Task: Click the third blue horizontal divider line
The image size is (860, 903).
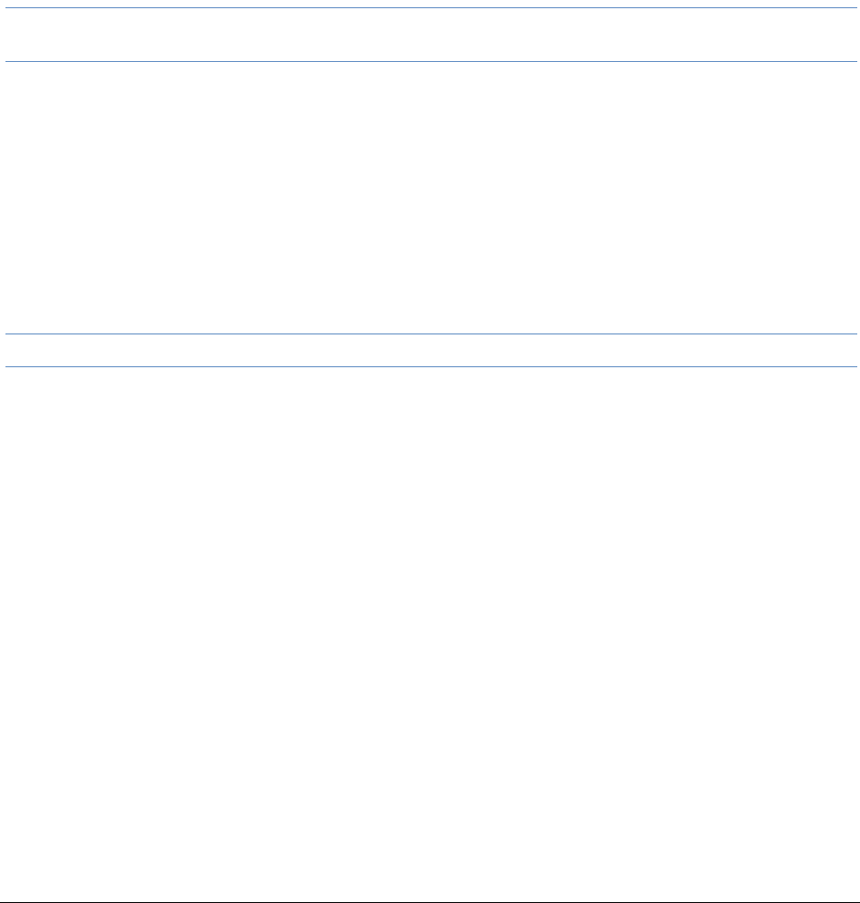Action: coord(431,333)
